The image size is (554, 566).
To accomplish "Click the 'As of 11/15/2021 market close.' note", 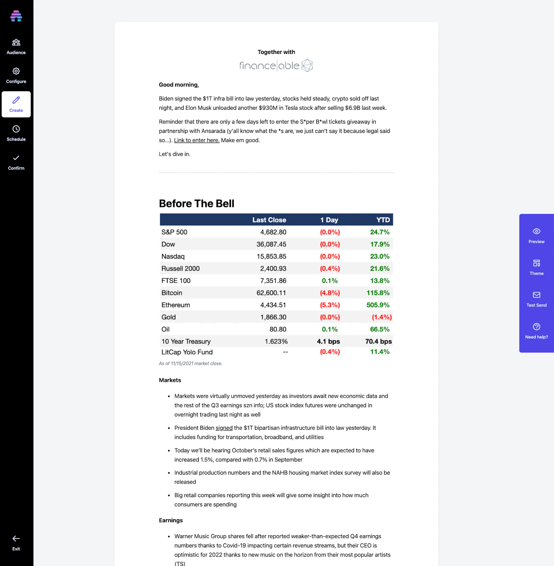I will (190, 363).
